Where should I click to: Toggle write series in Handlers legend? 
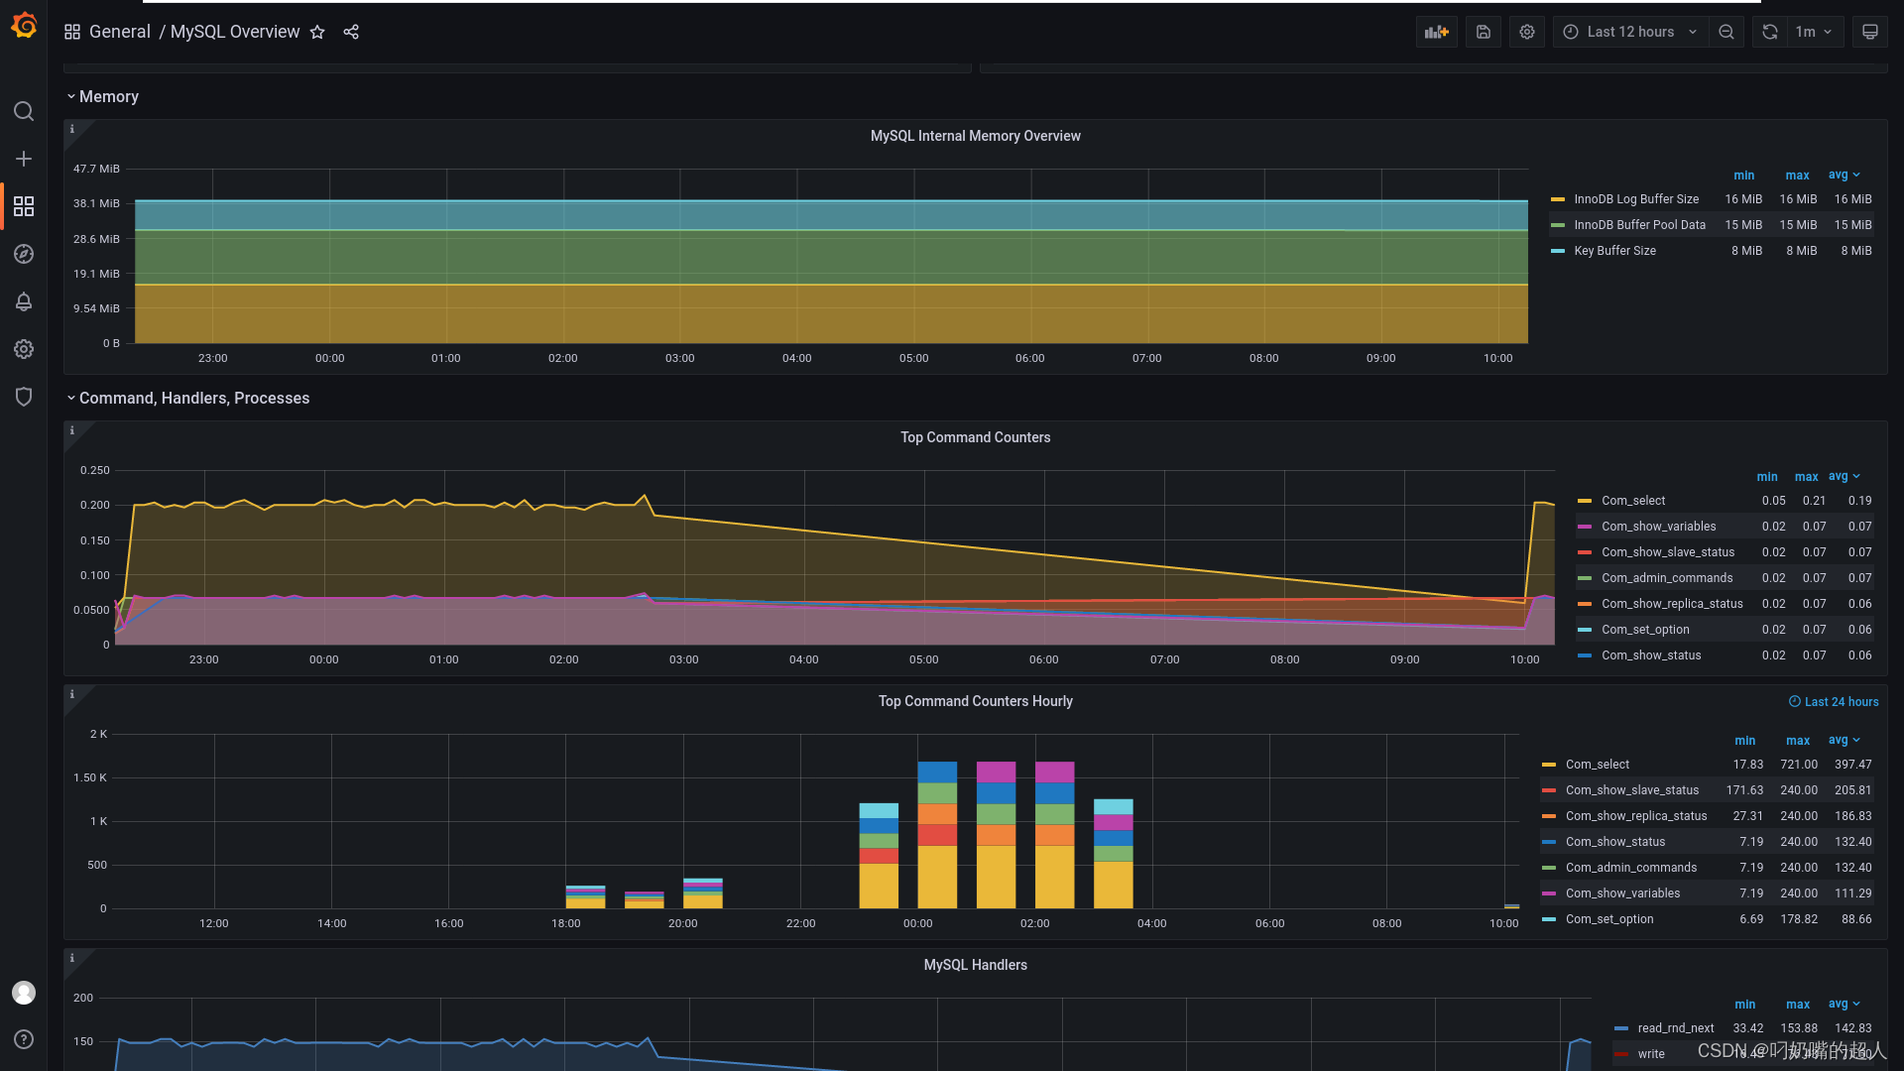[x=1651, y=1054]
